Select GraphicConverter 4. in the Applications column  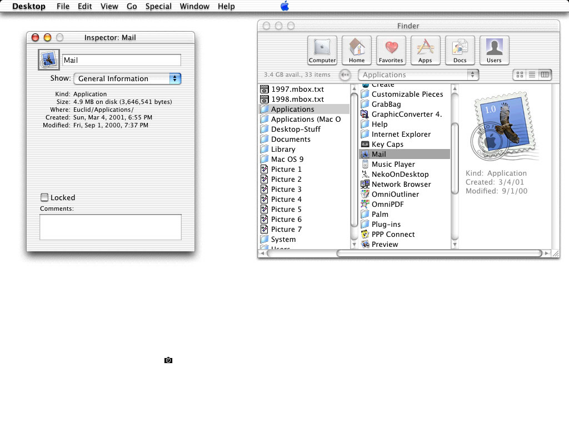(x=405, y=115)
